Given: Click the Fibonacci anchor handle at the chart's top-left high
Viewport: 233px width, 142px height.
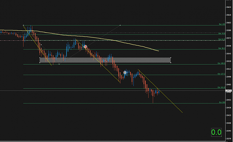Looking at the screenshot, I should coord(23,25).
